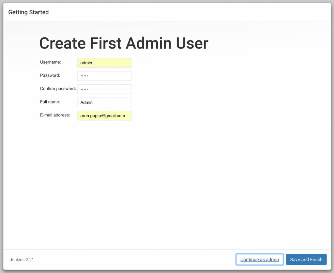Screen dimensions: 334x273
Task: Edit the E-mail address field
Action: pyautogui.click(x=104, y=116)
